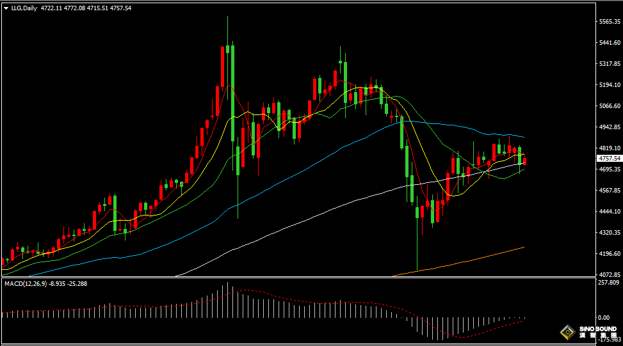Click the 0.00 MACD zero level label
The width and height of the screenshot is (623, 346).
coord(604,317)
